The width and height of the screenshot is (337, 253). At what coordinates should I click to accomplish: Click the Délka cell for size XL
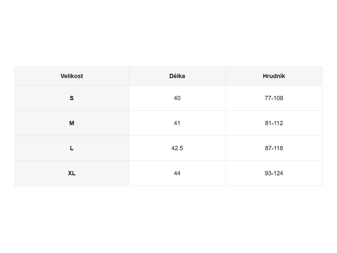177,173
